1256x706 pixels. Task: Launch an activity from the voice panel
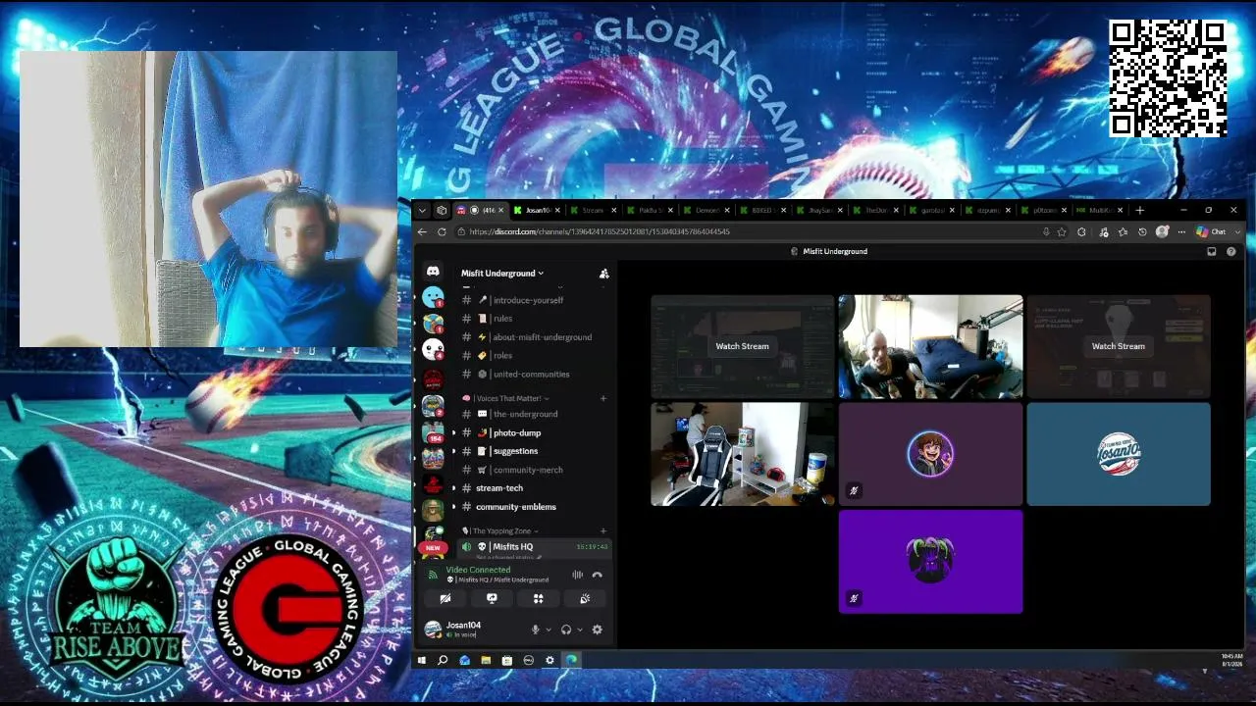point(538,598)
